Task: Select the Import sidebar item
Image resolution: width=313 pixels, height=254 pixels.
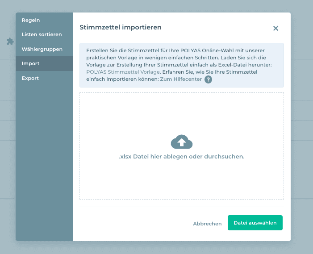Action: coord(31,63)
